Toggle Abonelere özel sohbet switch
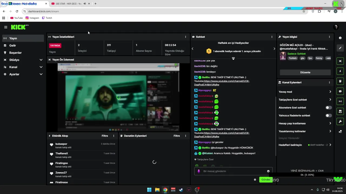The width and height of the screenshot is (346, 194). [328, 108]
